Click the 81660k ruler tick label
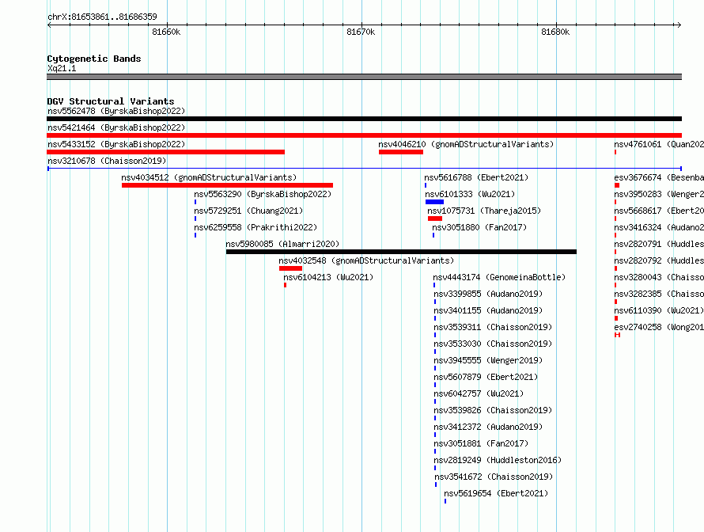The image size is (704, 532). (x=166, y=32)
